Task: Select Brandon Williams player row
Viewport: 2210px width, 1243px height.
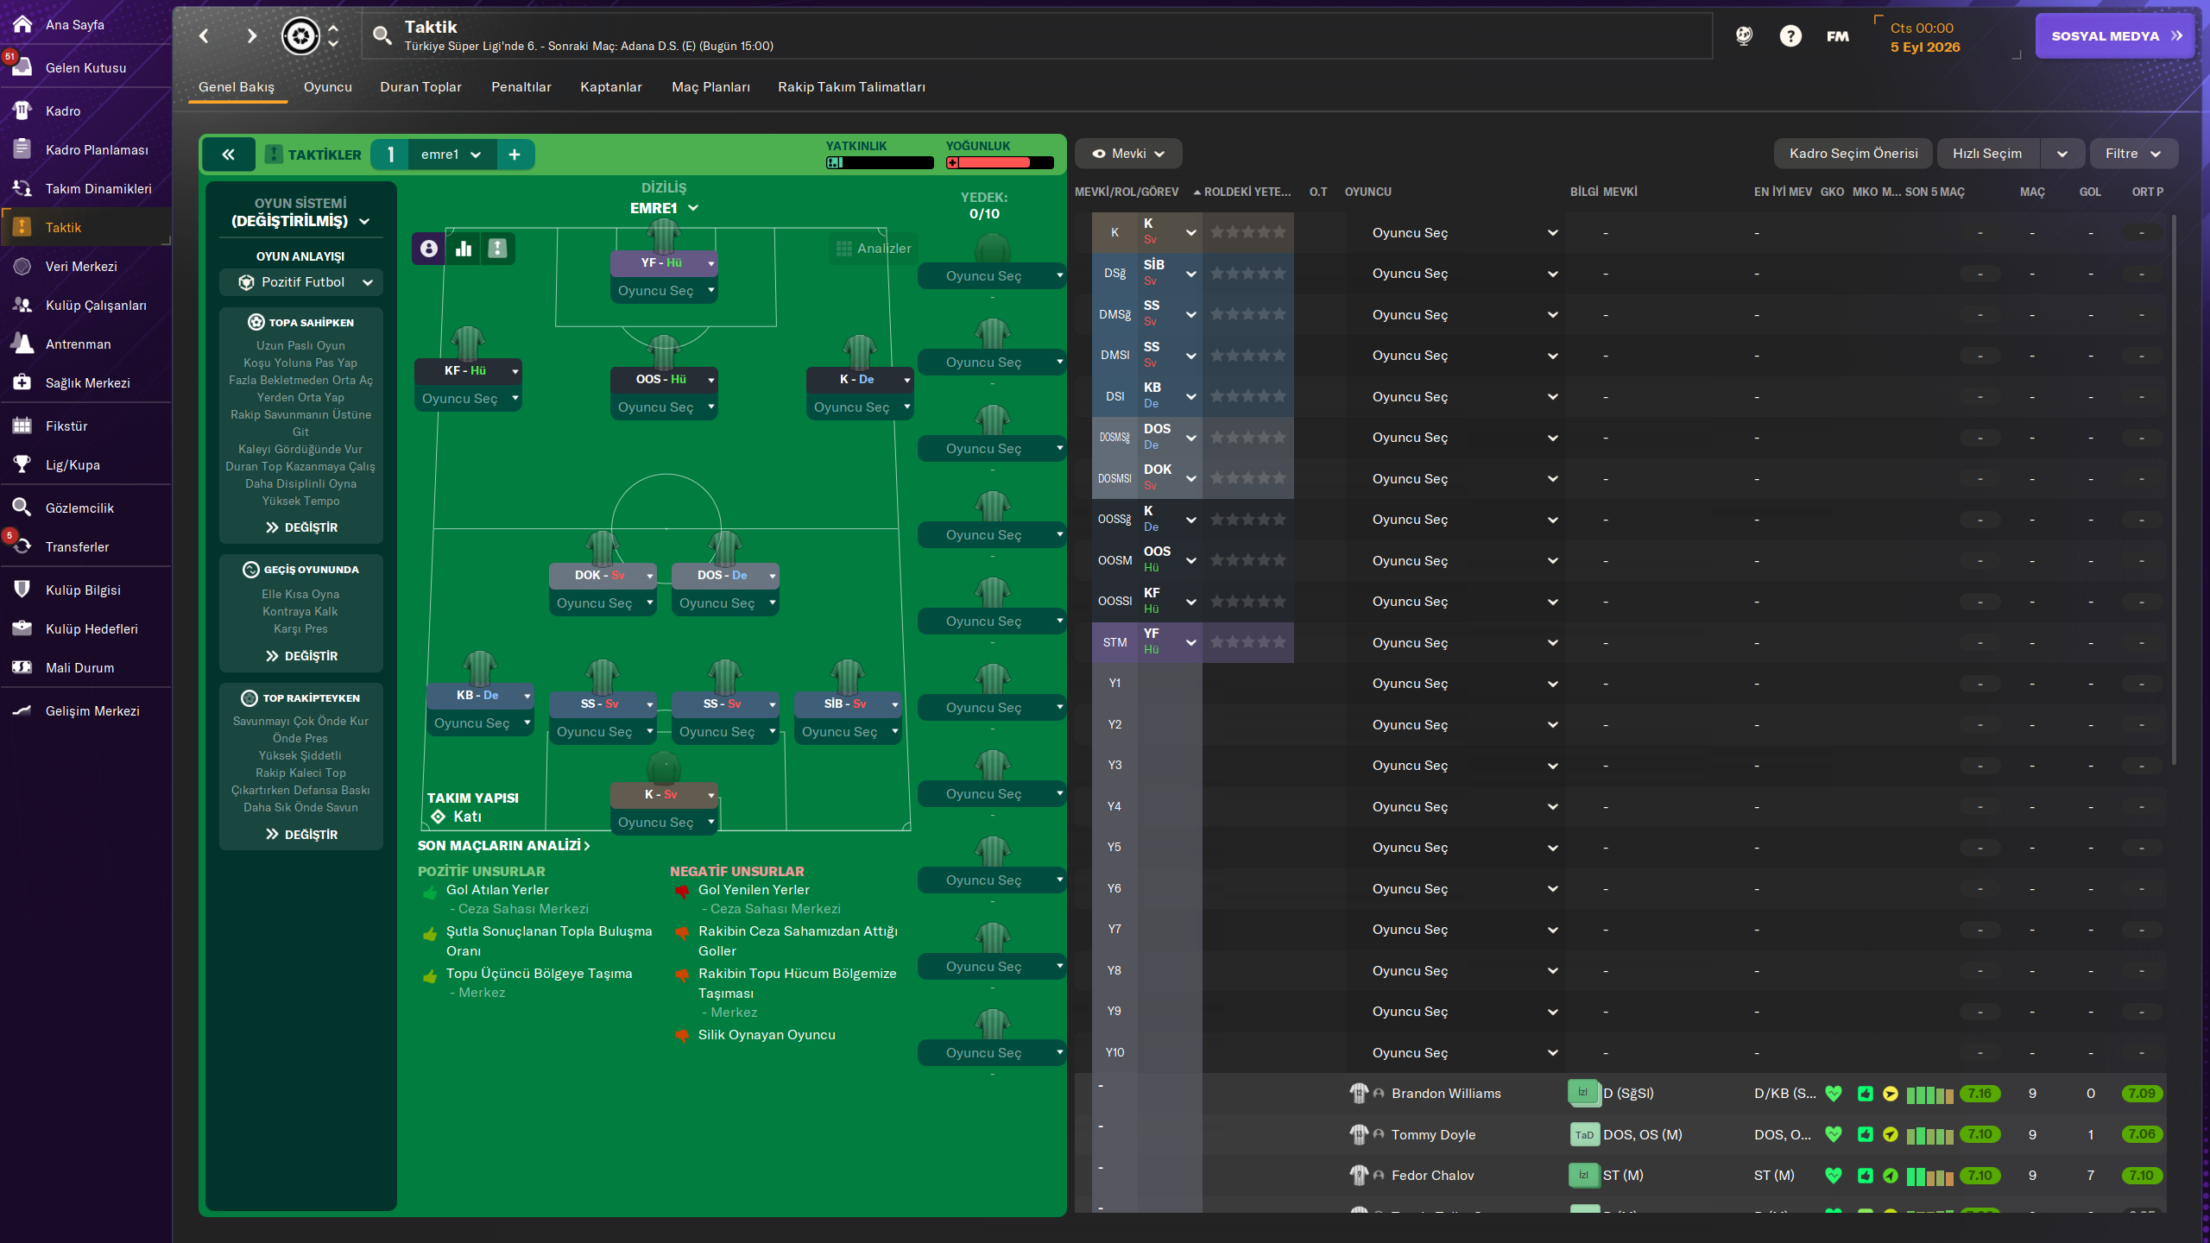Action: click(x=1620, y=1094)
